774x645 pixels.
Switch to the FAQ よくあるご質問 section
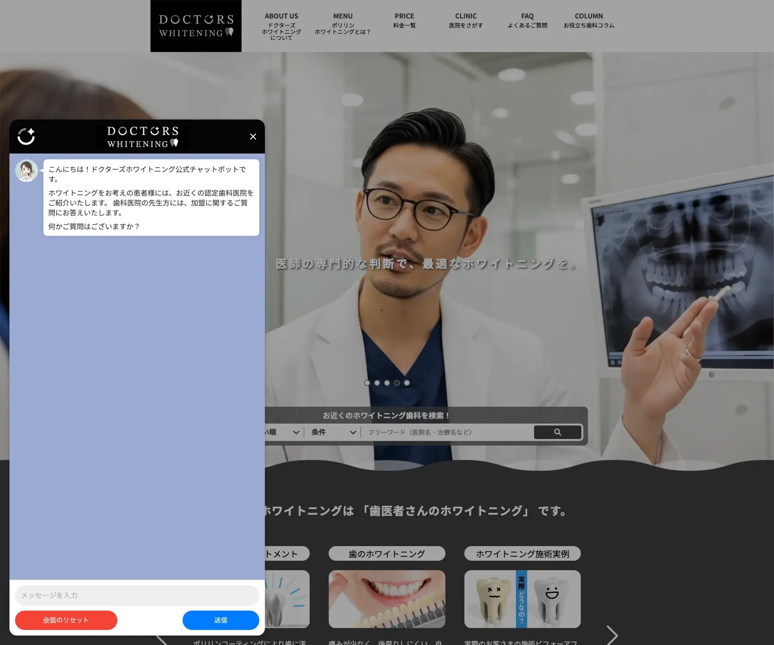[x=527, y=21]
